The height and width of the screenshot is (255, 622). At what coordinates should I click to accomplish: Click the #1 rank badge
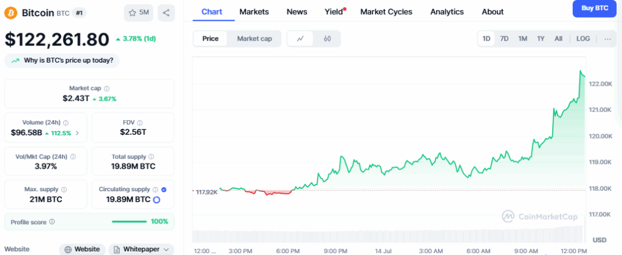(79, 13)
